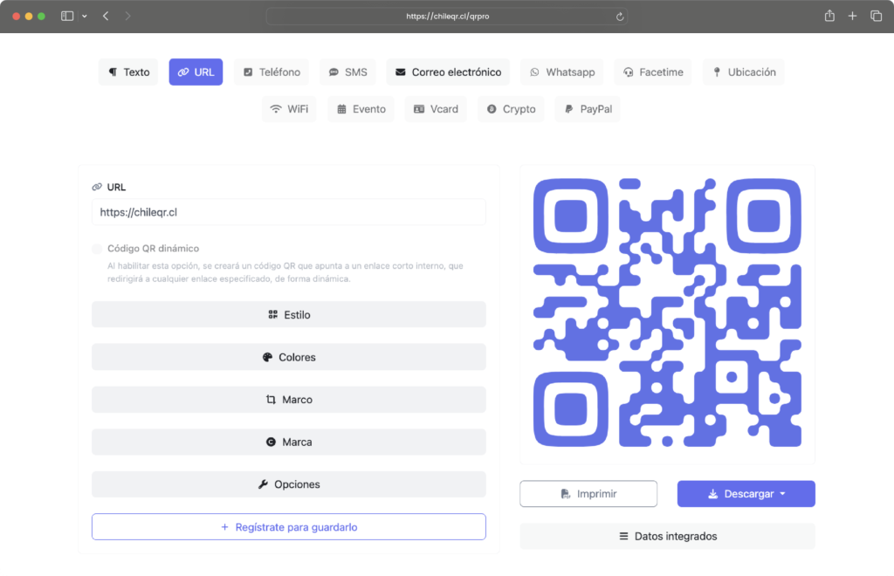Click the 'Al habilitar esta opción' description text
The image size is (894, 576).
[x=285, y=272]
